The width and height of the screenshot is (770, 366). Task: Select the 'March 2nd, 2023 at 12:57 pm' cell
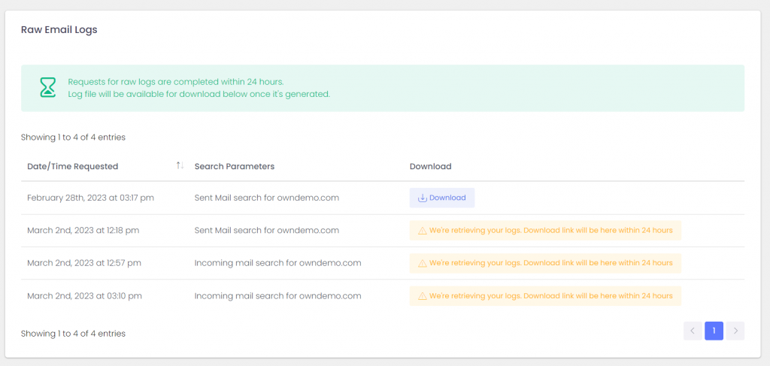pos(84,263)
